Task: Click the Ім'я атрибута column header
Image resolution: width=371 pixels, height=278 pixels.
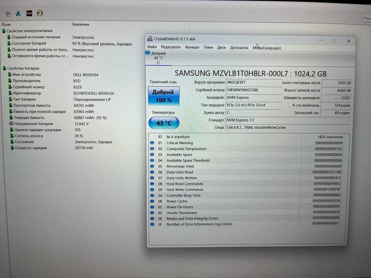Action: [178, 137]
